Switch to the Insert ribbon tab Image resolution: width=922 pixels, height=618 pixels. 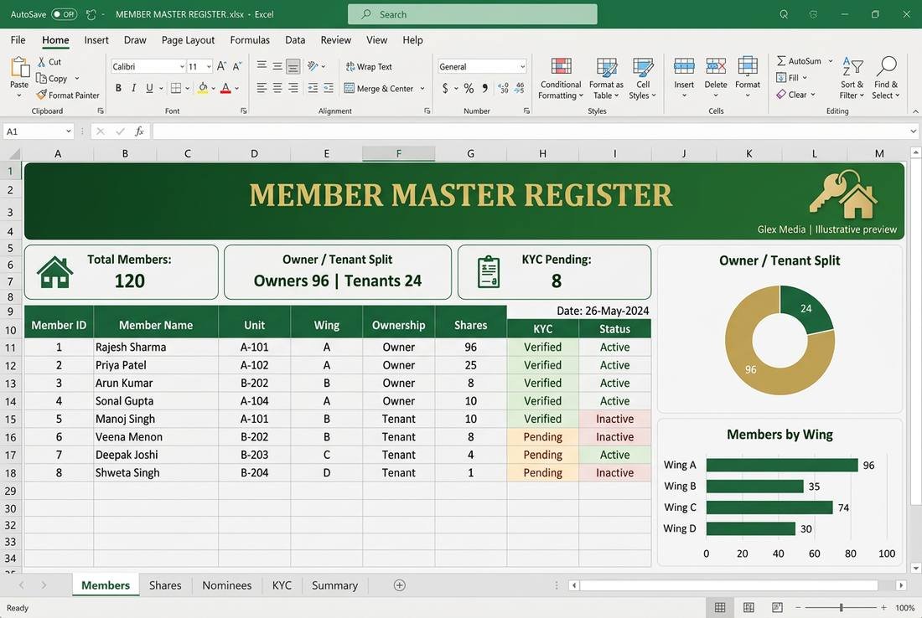96,40
